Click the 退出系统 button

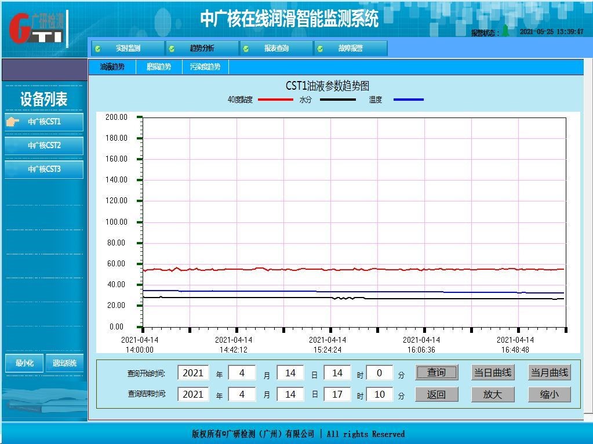pos(65,363)
